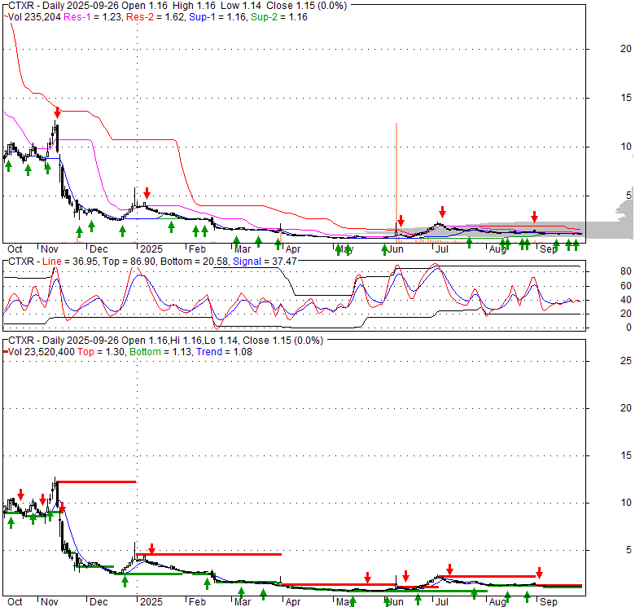Select the 'Vol 235,204' volume reading
This screenshot has width=635, height=607.
tap(34, 17)
